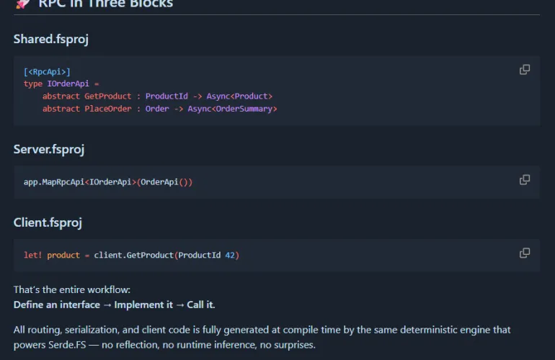Image resolution: width=555 pixels, height=360 pixels.
Task: Click the [<RpcApi>] attribute in code
Action: tap(47, 72)
